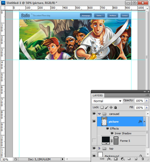Image resolution: width=150 pixels, height=162 pixels.
Task: Click the picture layer thumbnail
Action: [x=104, y=121]
